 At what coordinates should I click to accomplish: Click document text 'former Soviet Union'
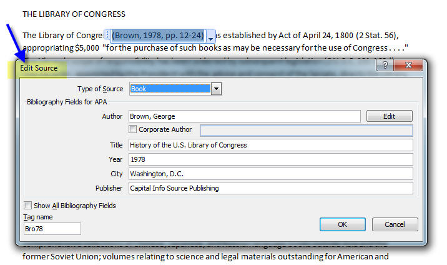point(61,256)
